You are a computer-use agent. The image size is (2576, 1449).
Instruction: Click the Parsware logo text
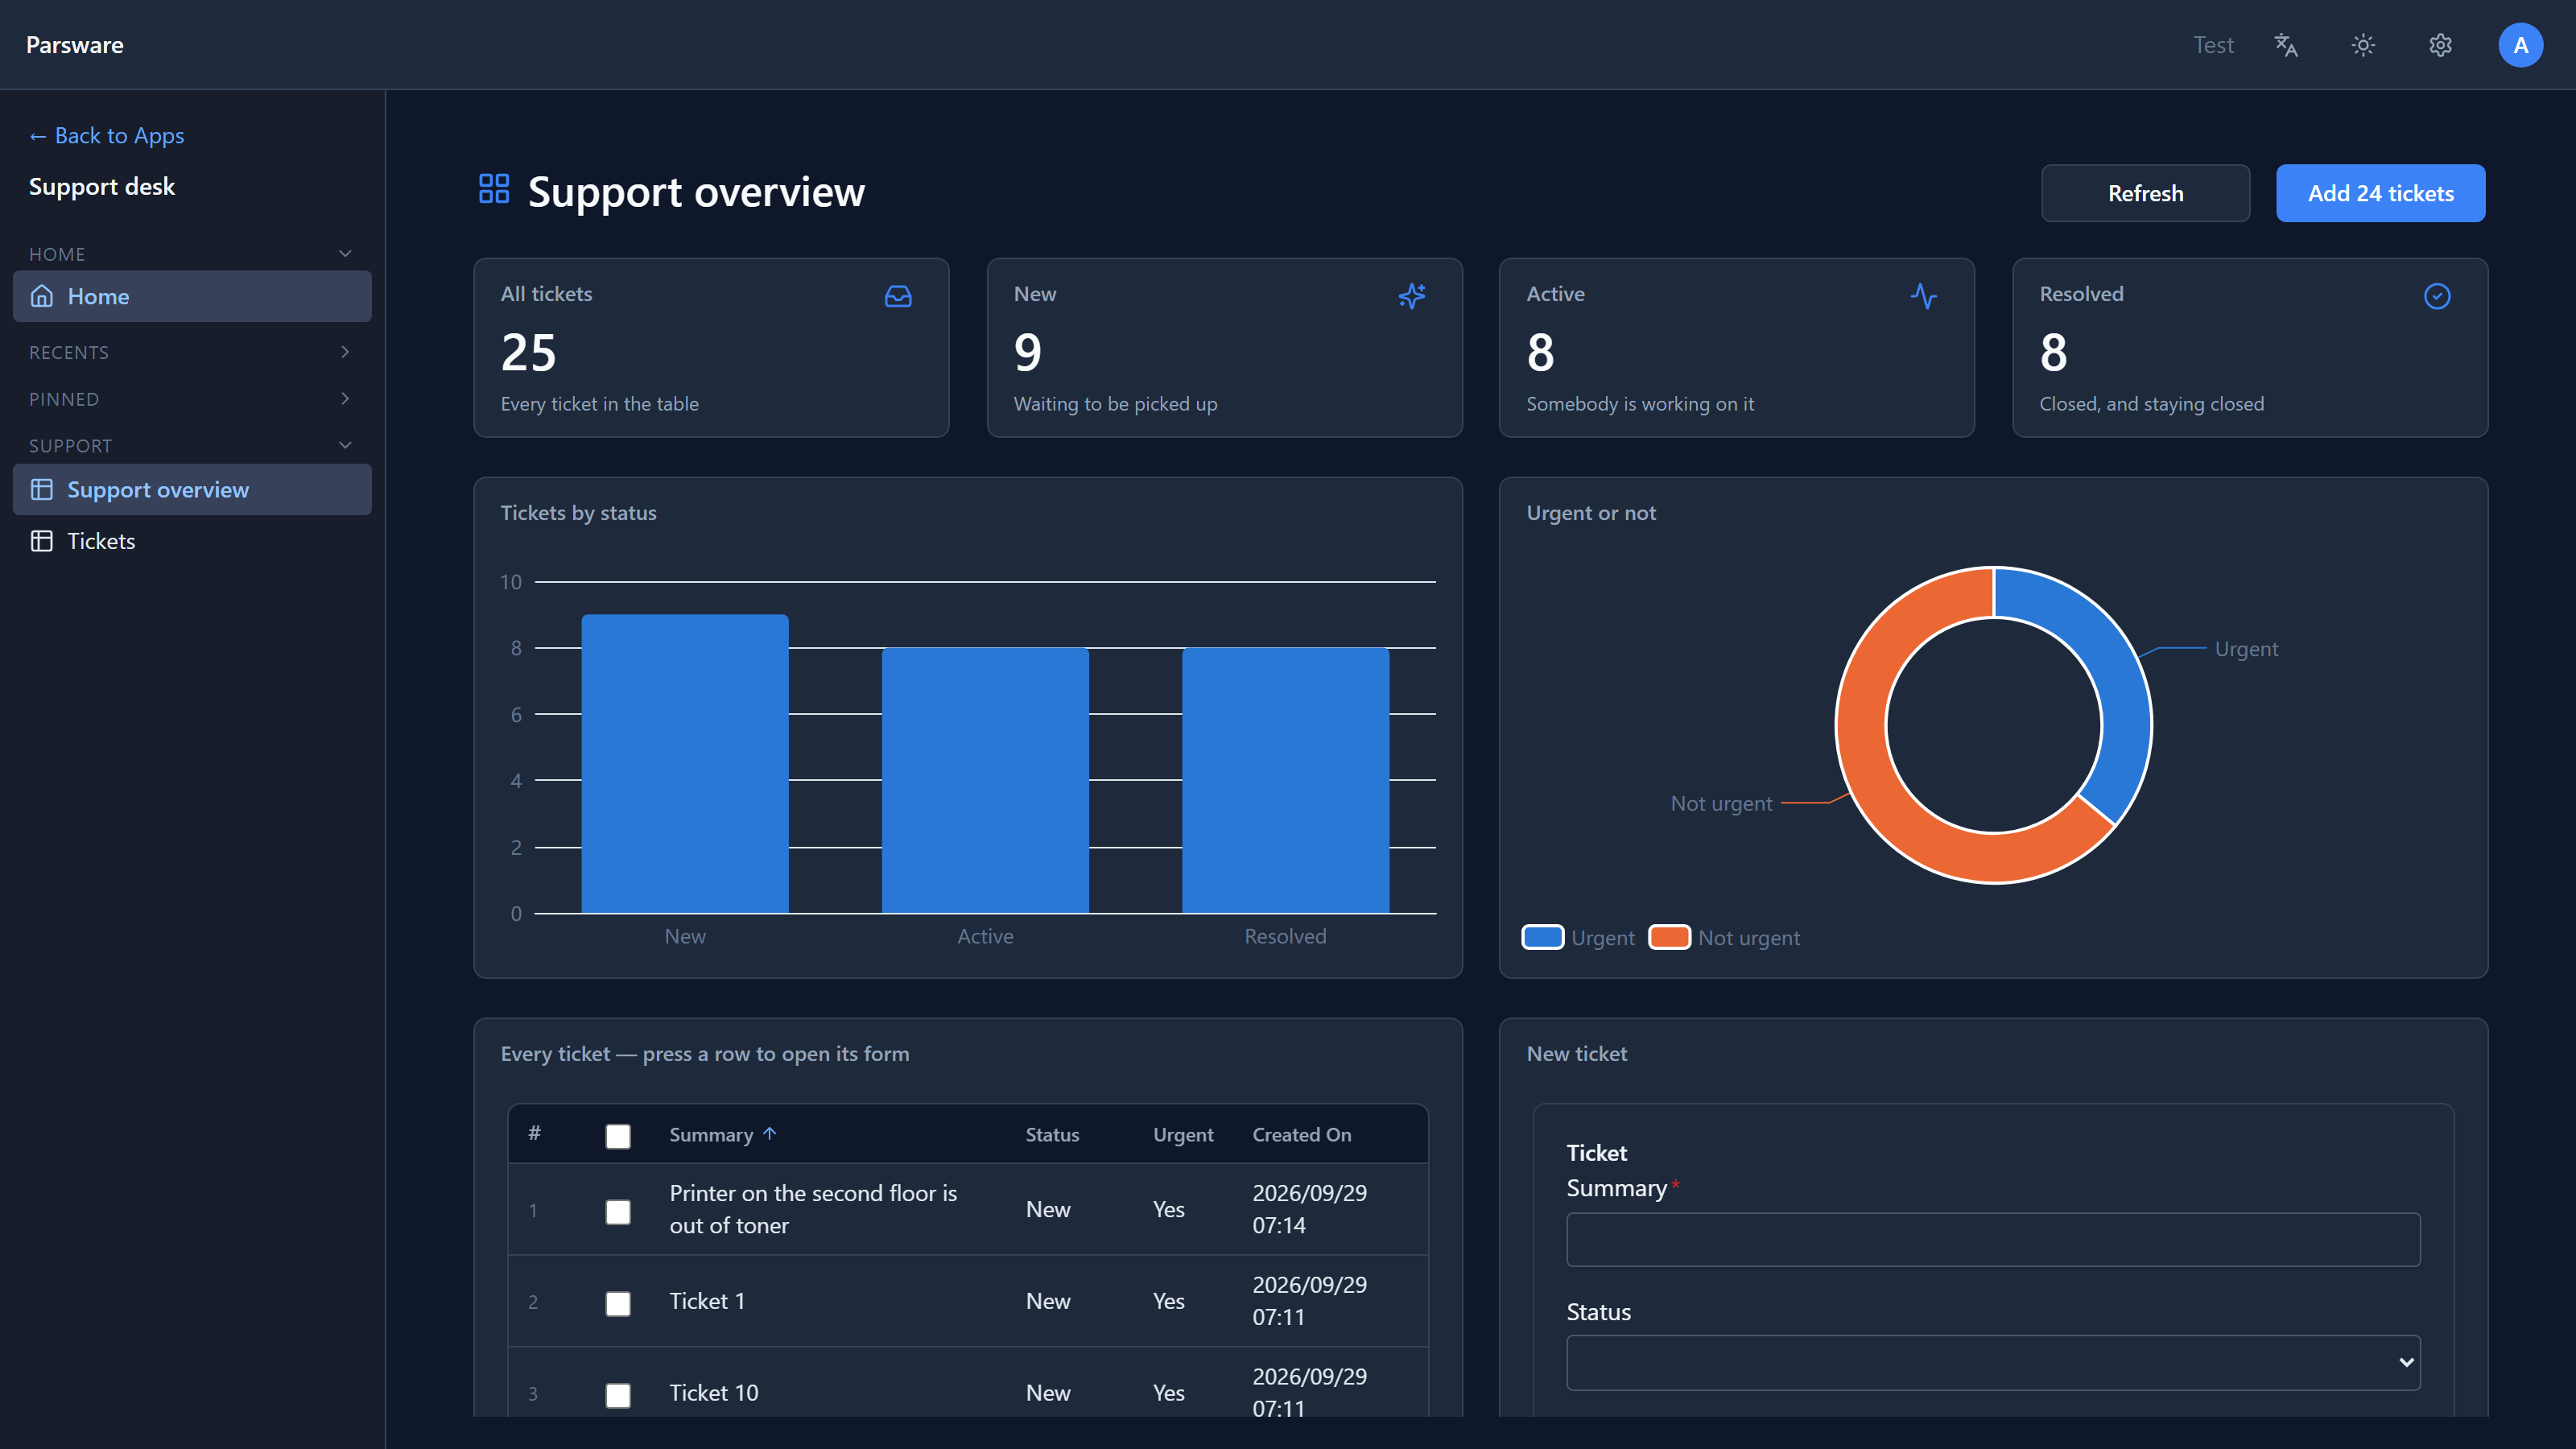tap(75, 45)
